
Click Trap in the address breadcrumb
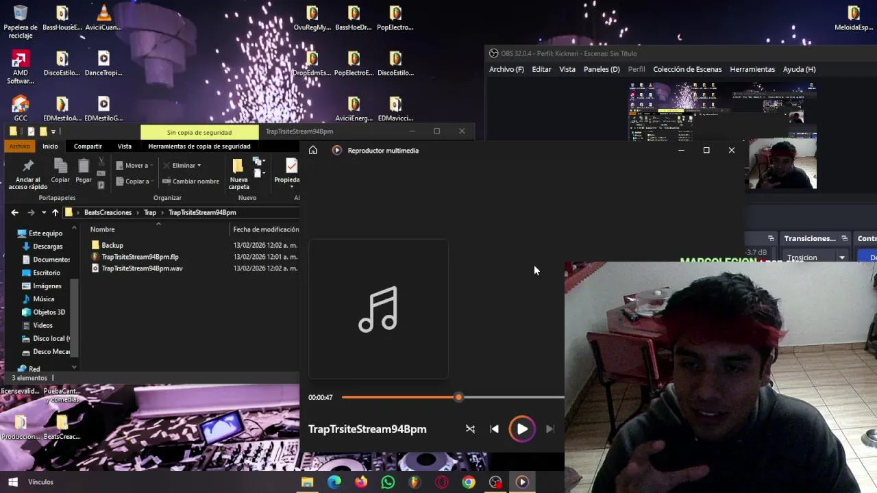[x=150, y=213]
